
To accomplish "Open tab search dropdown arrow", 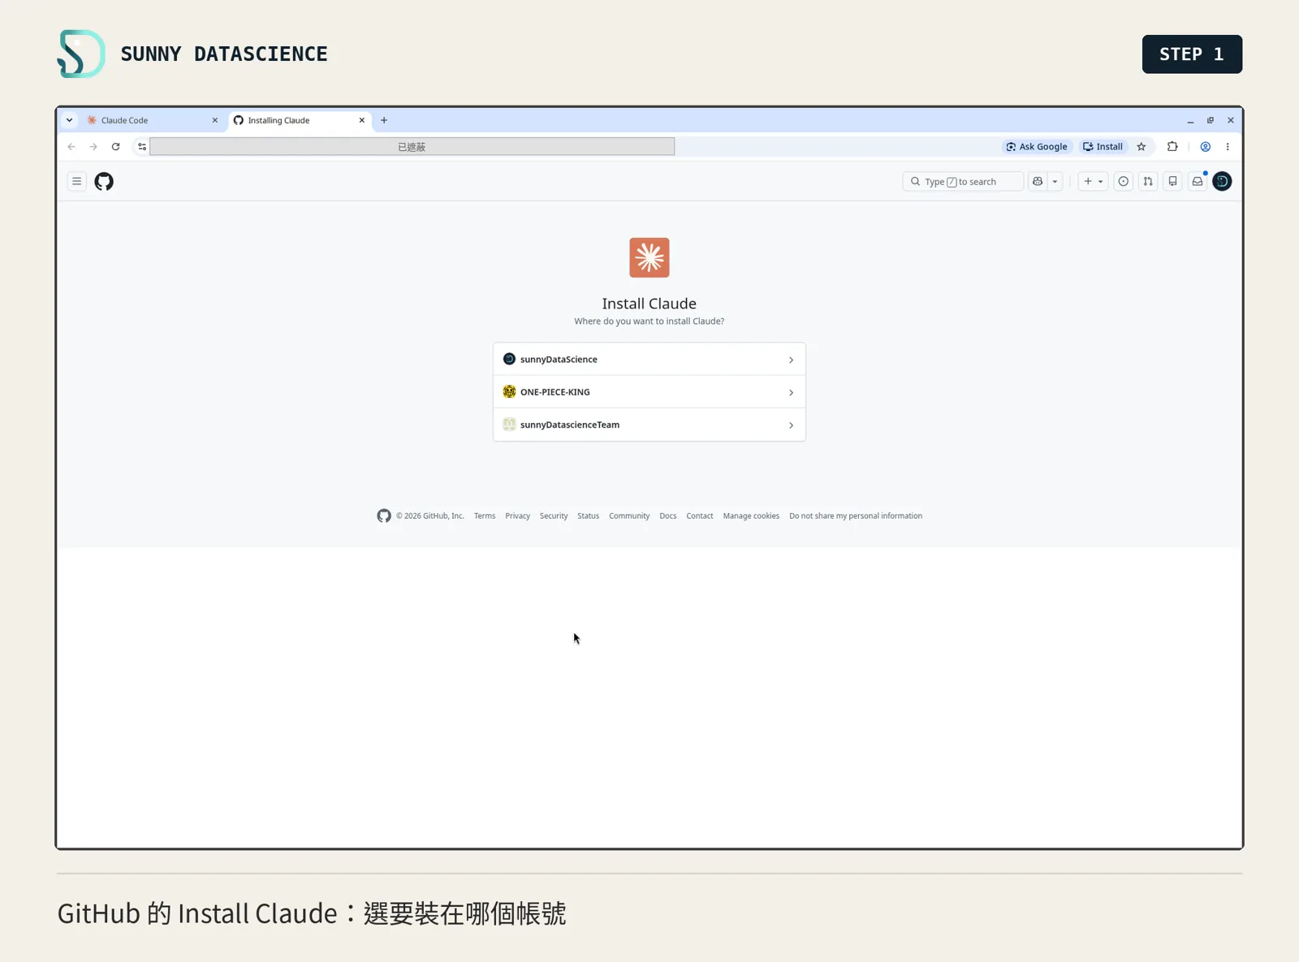I will tap(70, 120).
